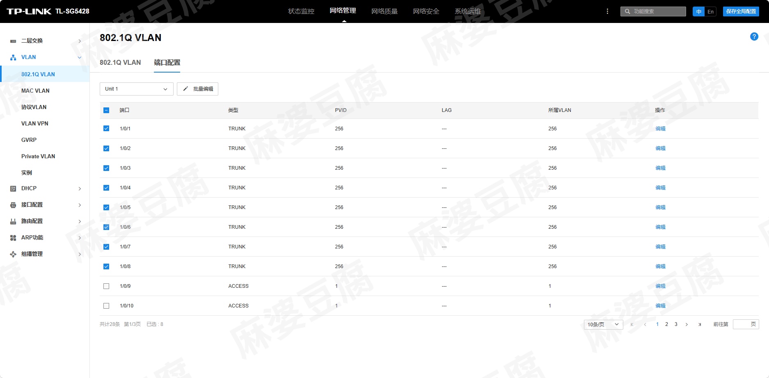Expand the 接口配置 menu chevron
769x378 pixels.
(x=80, y=205)
